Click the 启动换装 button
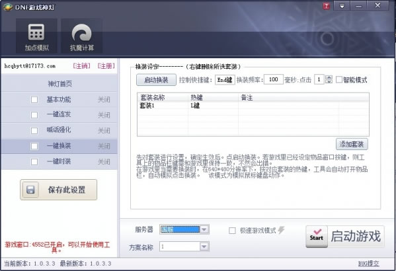The height and width of the screenshot is (271, 396). point(156,80)
